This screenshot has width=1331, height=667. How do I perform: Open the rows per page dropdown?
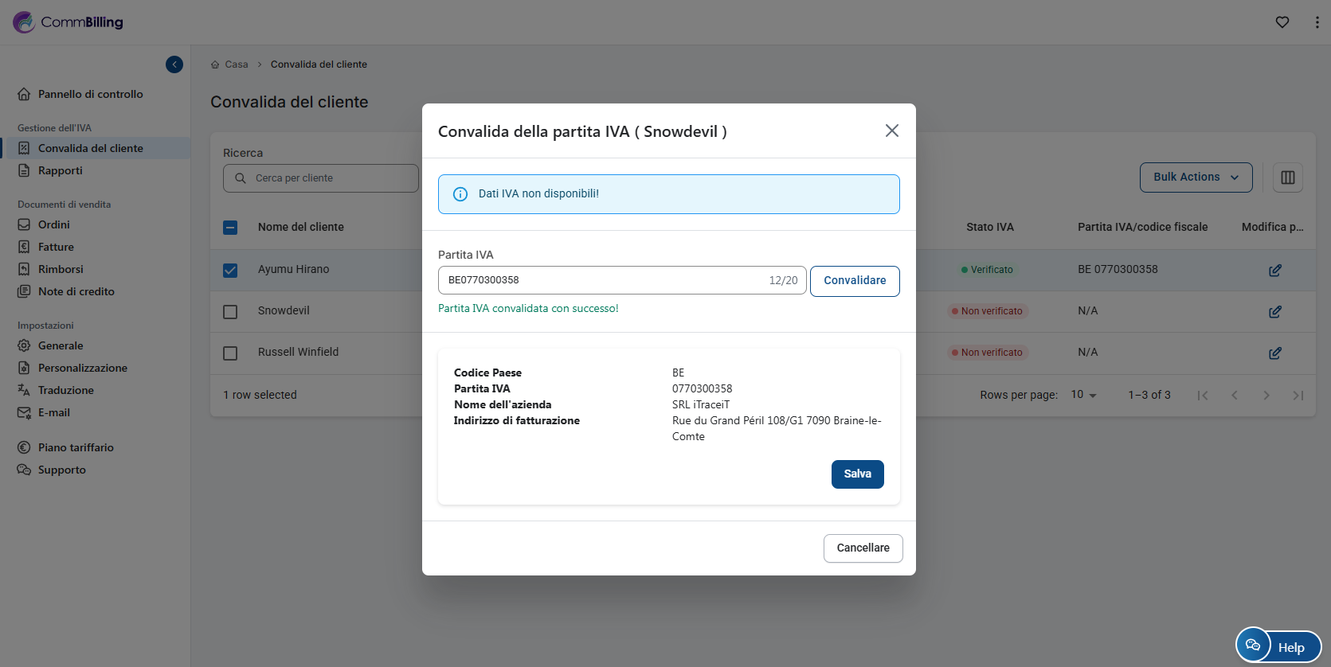[1083, 395]
